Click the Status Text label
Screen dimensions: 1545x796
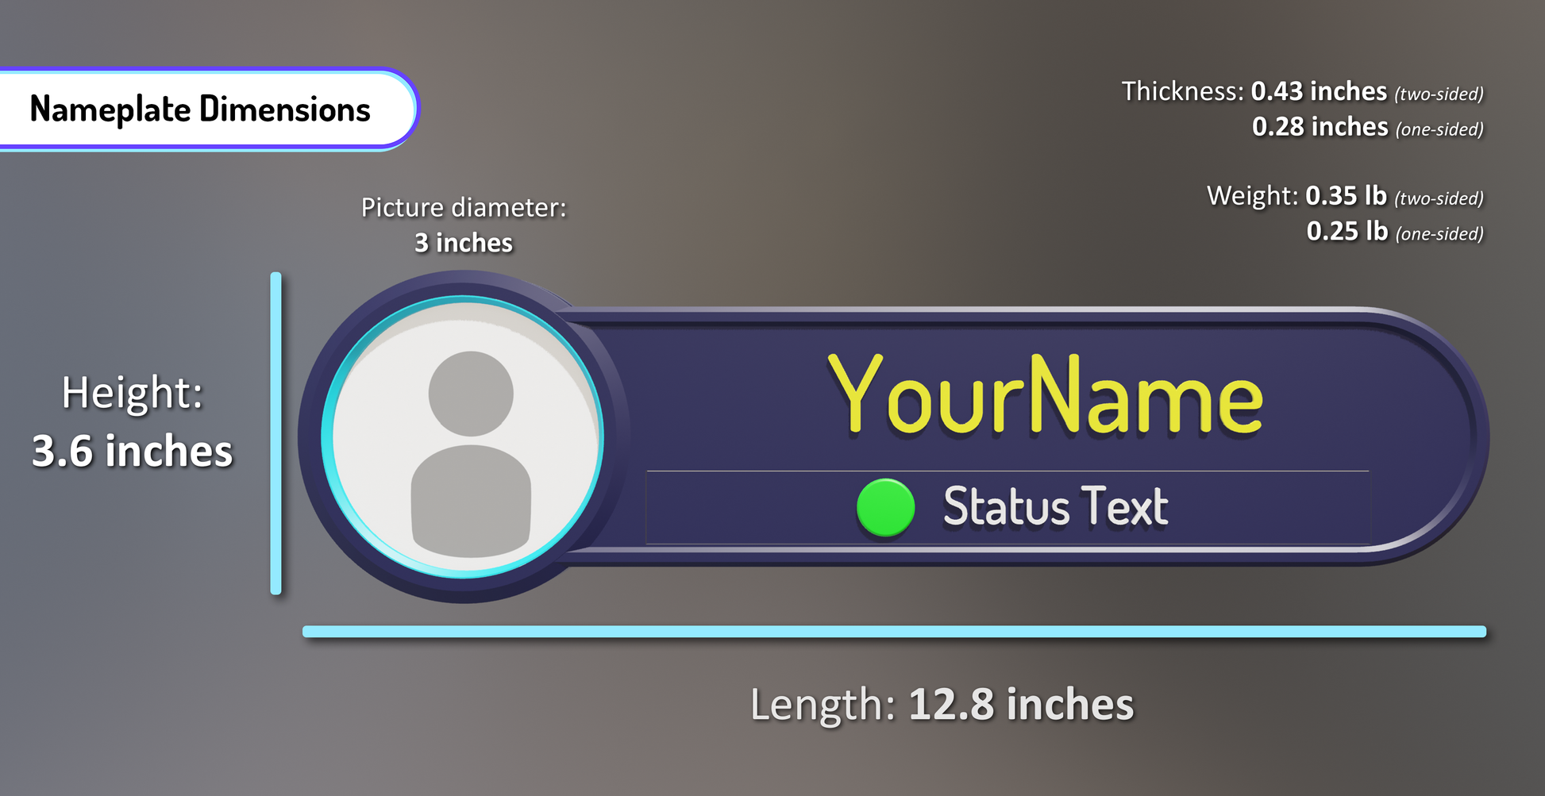click(x=1055, y=507)
